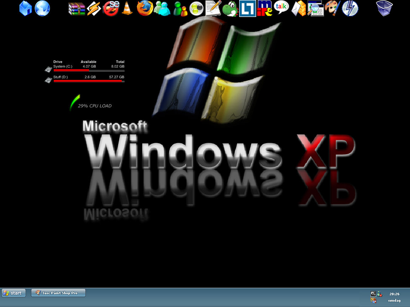Launch the green Yoshi dinosaur icon

tap(230, 9)
